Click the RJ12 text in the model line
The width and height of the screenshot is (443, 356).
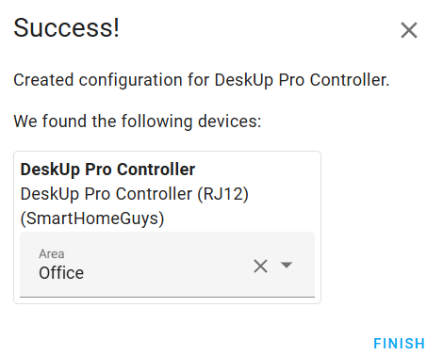pyautogui.click(x=222, y=194)
